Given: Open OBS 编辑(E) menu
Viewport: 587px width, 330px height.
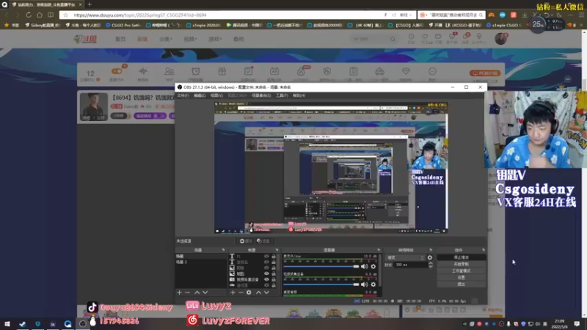Looking at the screenshot, I should (200, 95).
